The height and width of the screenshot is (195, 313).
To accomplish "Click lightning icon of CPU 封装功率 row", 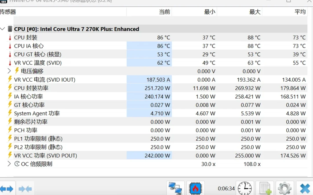I will tap(10, 87).
